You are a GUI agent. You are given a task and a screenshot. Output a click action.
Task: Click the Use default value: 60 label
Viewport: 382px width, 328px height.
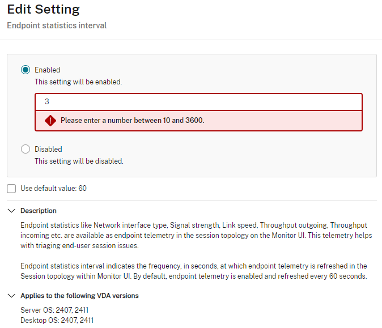click(x=54, y=188)
